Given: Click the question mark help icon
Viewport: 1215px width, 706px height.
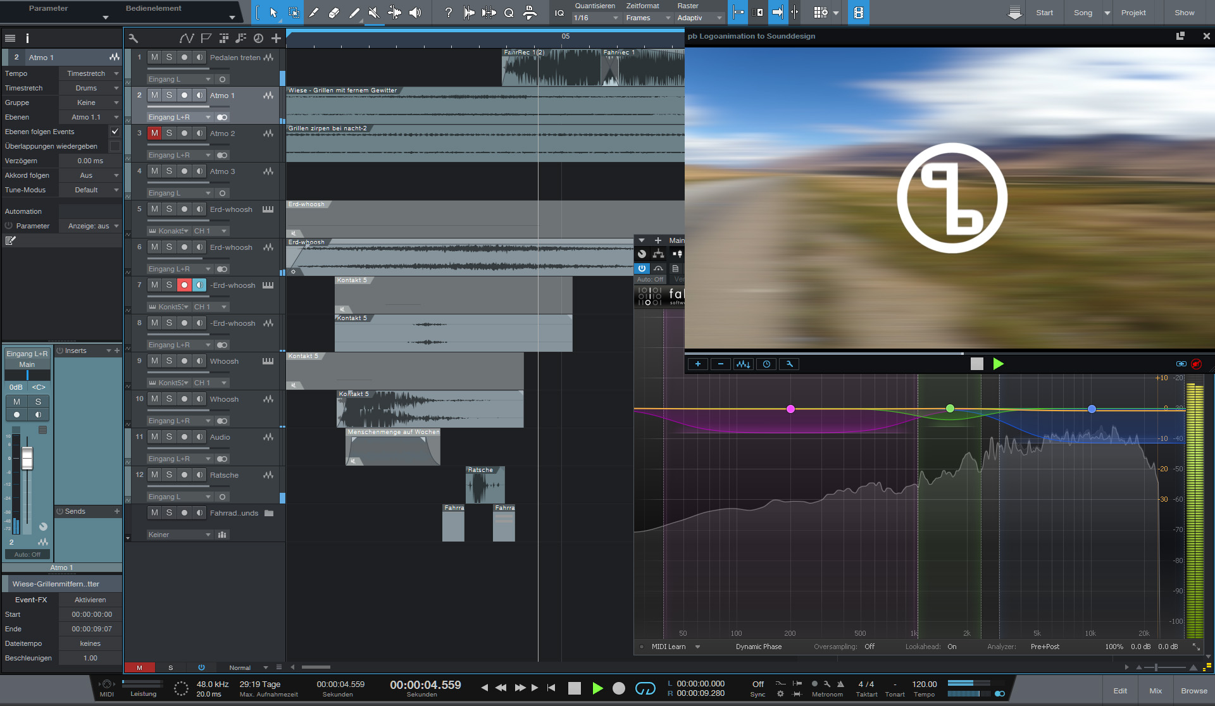Looking at the screenshot, I should tap(448, 13).
